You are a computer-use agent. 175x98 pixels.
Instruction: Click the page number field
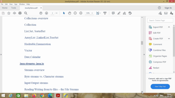tap(52, 13)
